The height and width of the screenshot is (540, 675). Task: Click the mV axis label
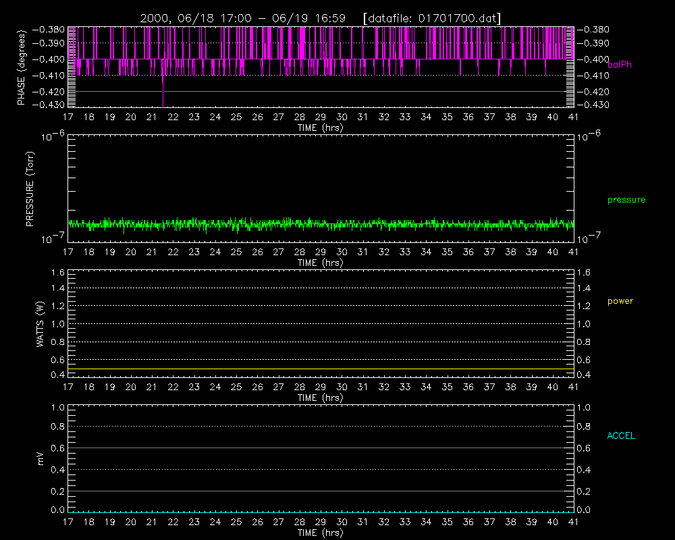click(x=40, y=459)
